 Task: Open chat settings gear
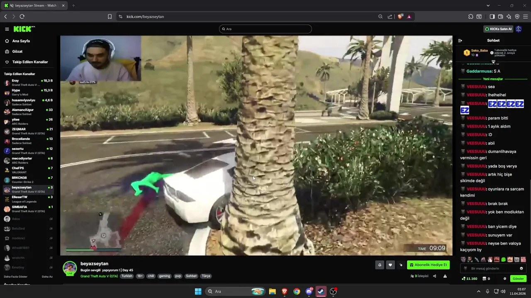point(505,279)
